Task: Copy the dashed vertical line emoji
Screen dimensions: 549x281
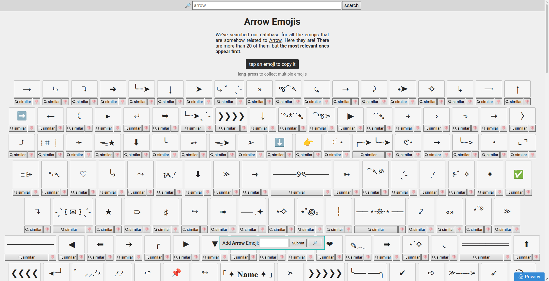Action: [x=339, y=212]
